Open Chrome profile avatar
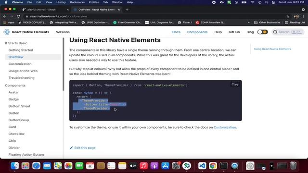The image size is (308, 173). point(296,16)
